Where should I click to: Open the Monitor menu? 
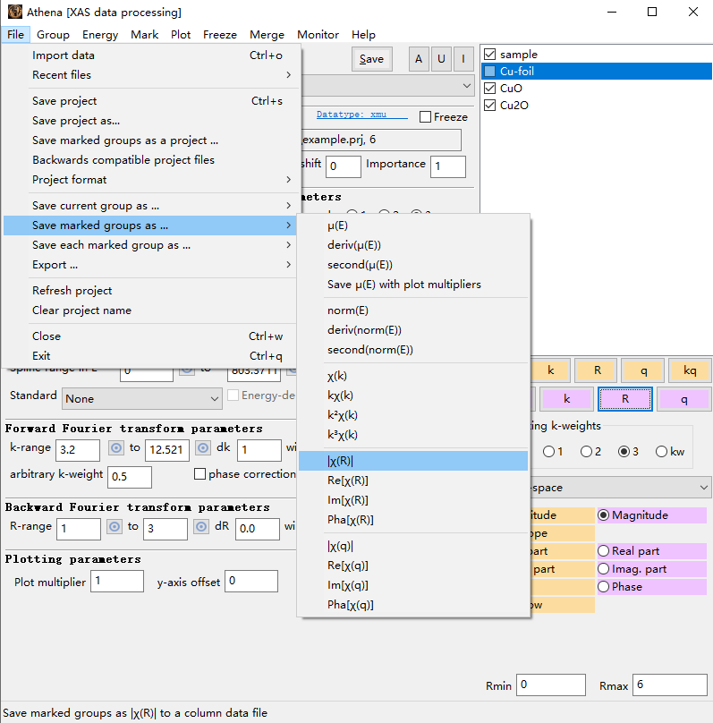pyautogui.click(x=318, y=35)
